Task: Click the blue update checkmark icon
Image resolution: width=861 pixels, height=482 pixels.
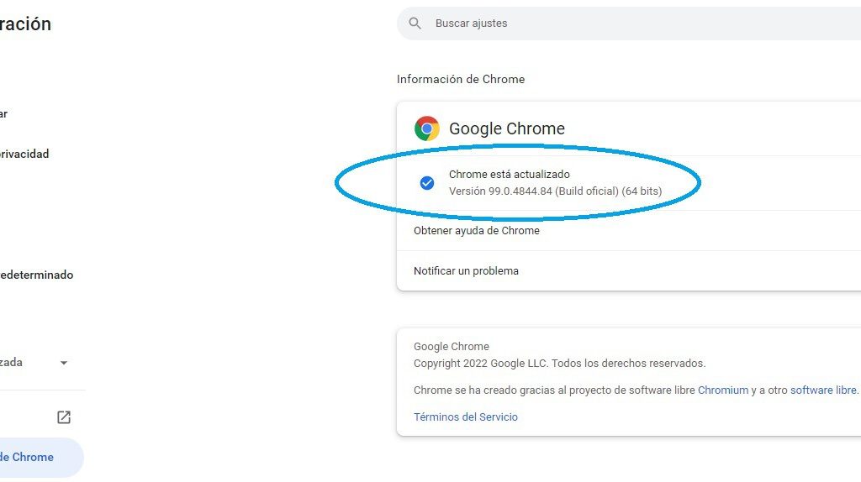Action: [x=426, y=182]
